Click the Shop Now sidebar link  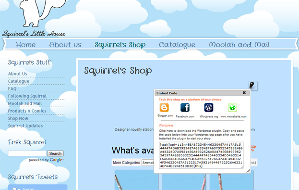pyautogui.click(x=18, y=118)
